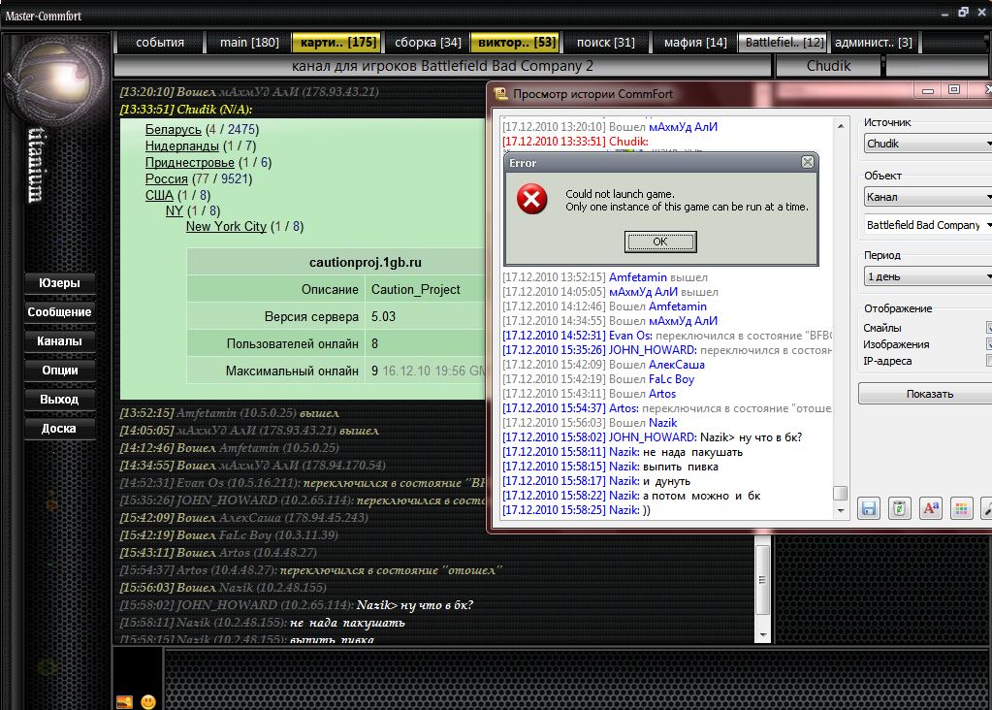The width and height of the screenshot is (992, 710).
Task: Open the color palette grid icon
Action: point(960,507)
